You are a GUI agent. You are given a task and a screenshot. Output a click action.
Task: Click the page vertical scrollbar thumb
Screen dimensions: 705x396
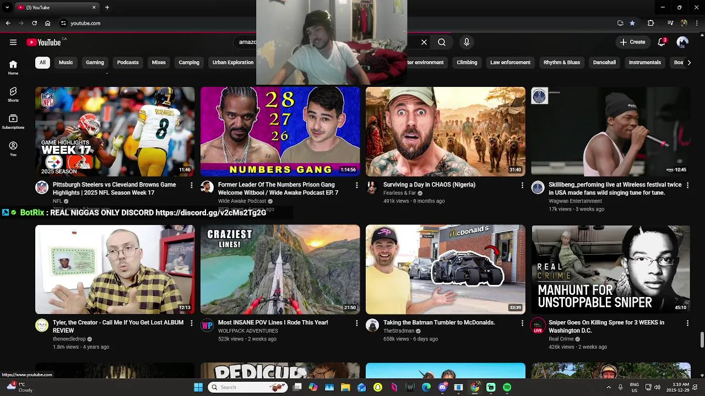[702, 340]
